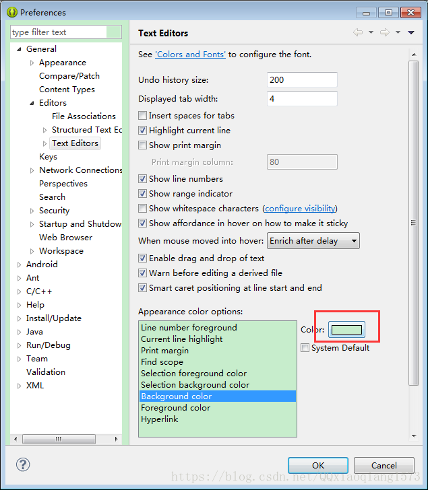
Task: Expand the Security tree node
Action: (x=32, y=211)
